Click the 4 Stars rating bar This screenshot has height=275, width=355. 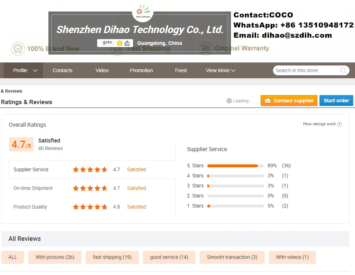236,176
